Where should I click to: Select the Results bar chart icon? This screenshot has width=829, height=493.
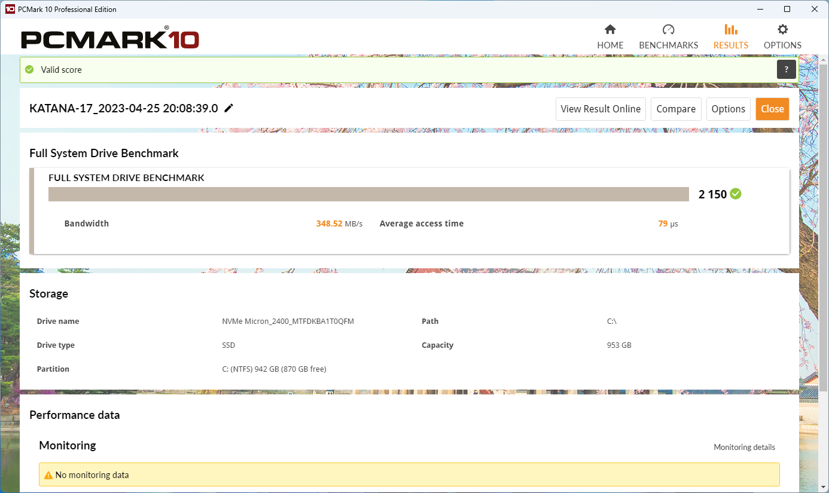[x=730, y=29]
